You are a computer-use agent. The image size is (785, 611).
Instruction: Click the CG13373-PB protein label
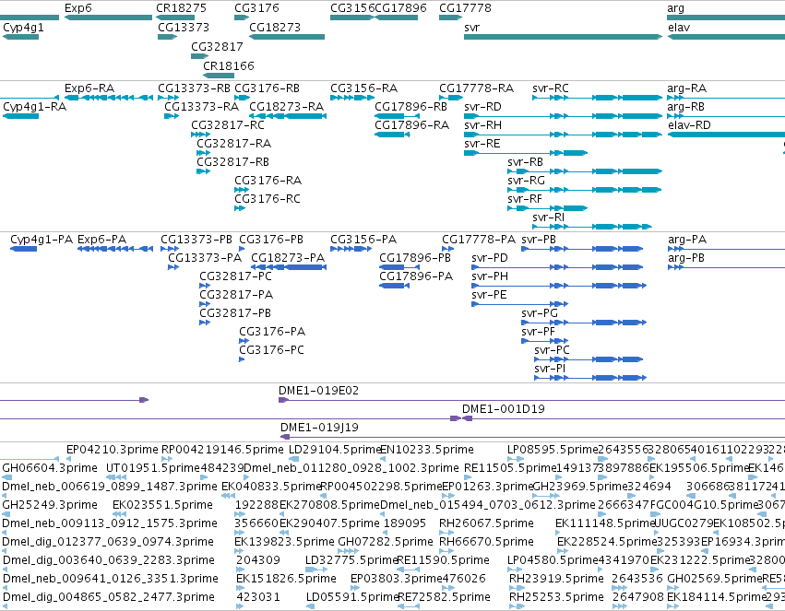click(x=196, y=240)
